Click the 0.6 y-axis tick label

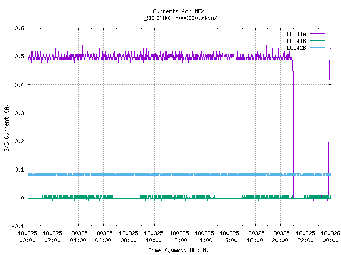pos(19,28)
